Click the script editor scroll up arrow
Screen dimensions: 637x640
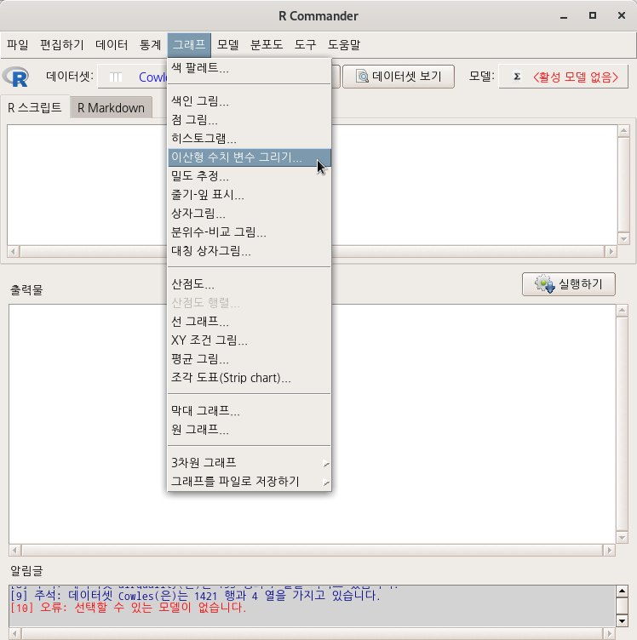[623, 131]
